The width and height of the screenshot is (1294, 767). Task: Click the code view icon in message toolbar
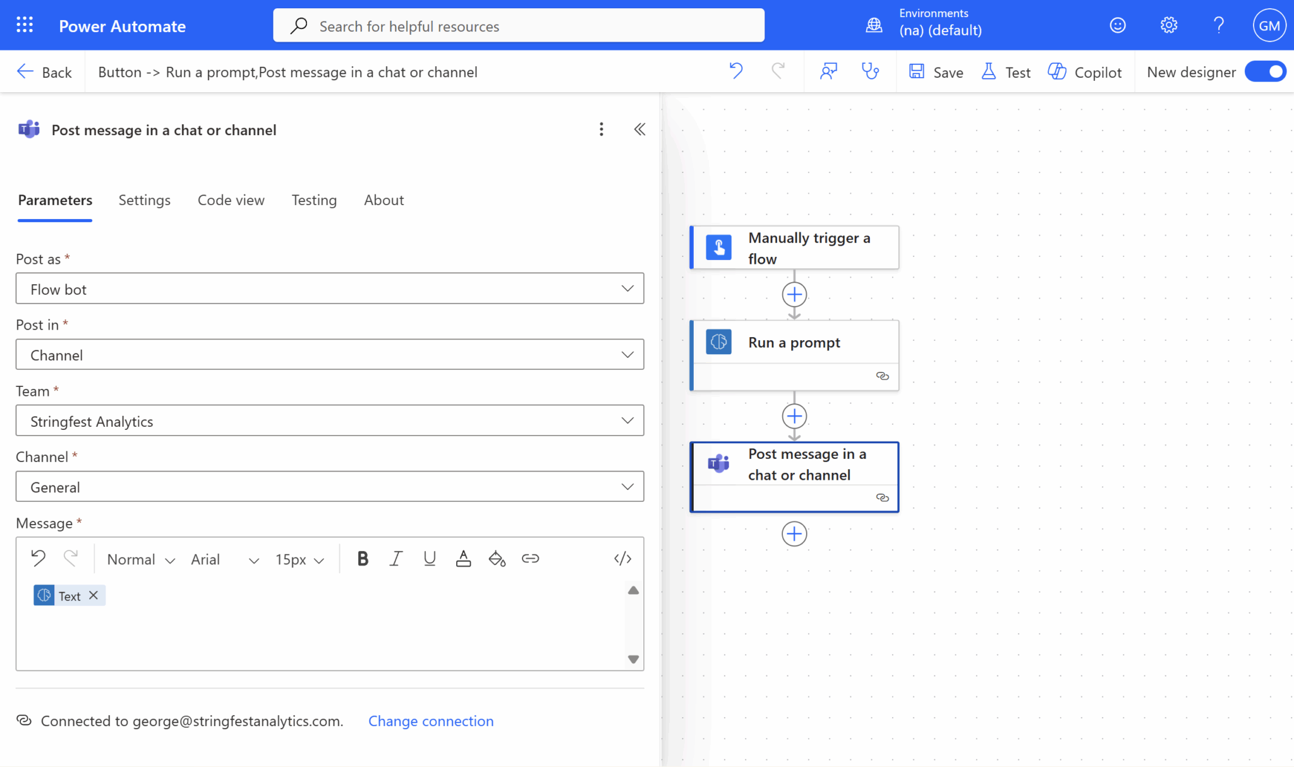[x=622, y=559]
